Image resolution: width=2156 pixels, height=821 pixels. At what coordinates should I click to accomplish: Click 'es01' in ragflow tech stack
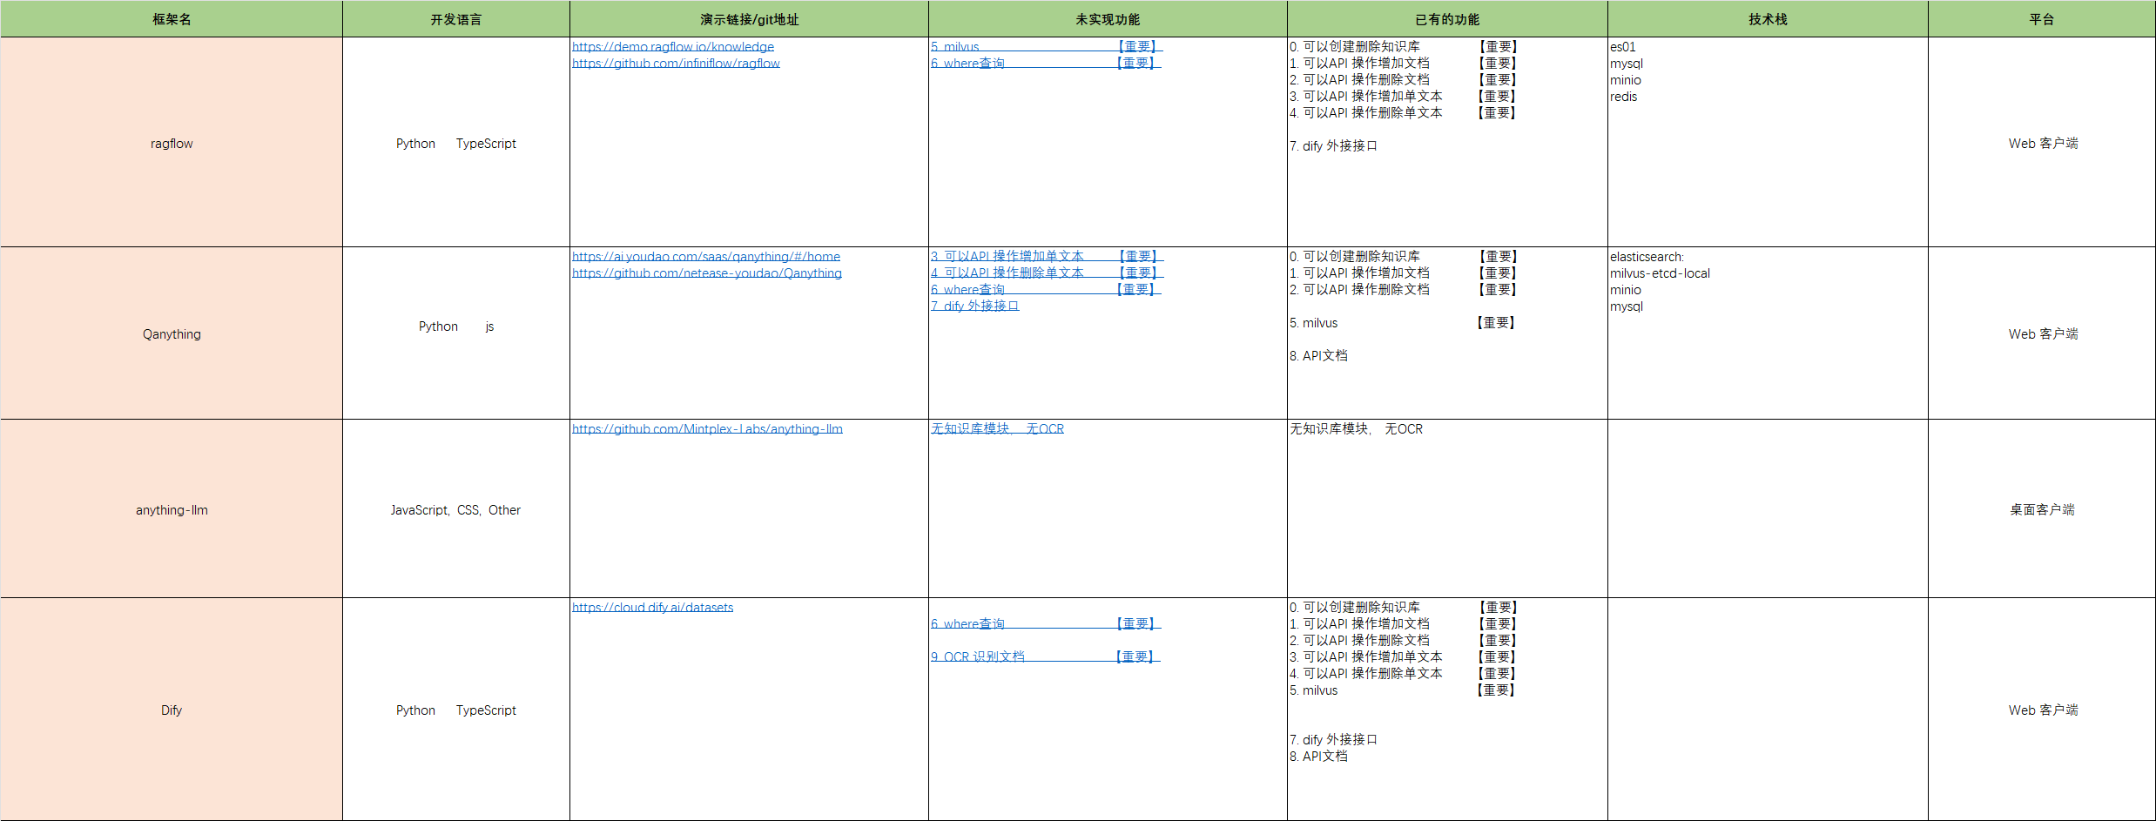1623,47
